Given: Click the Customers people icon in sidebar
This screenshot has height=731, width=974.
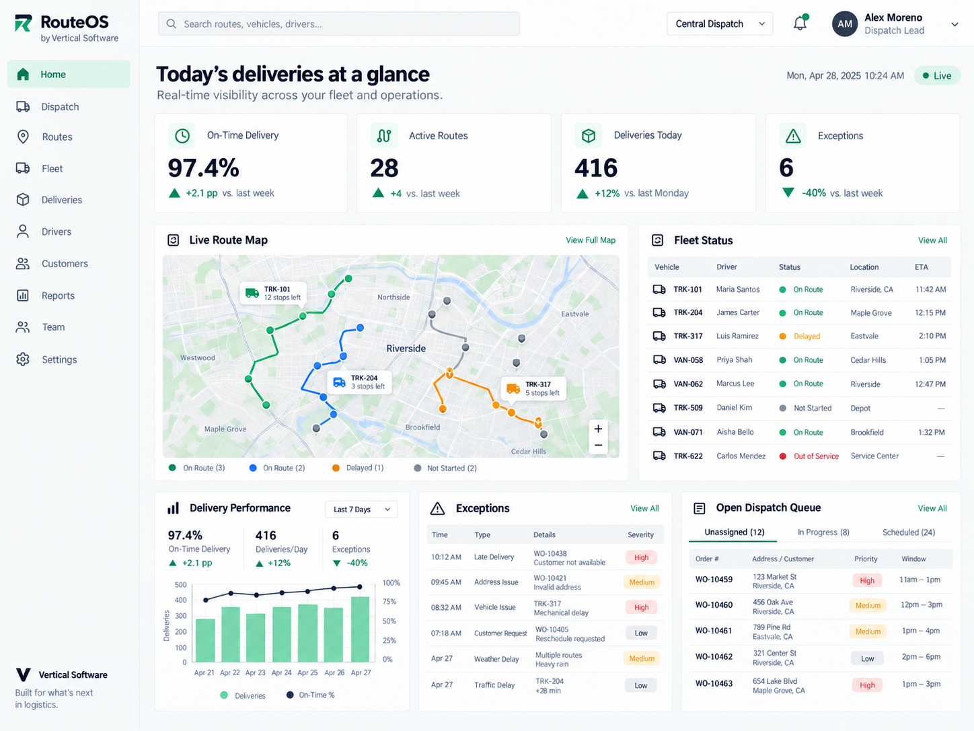Looking at the screenshot, I should click(23, 264).
